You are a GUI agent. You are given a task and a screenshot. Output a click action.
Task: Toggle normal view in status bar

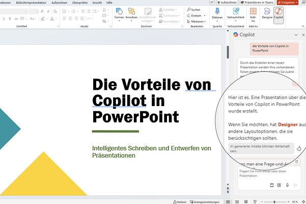point(229,201)
